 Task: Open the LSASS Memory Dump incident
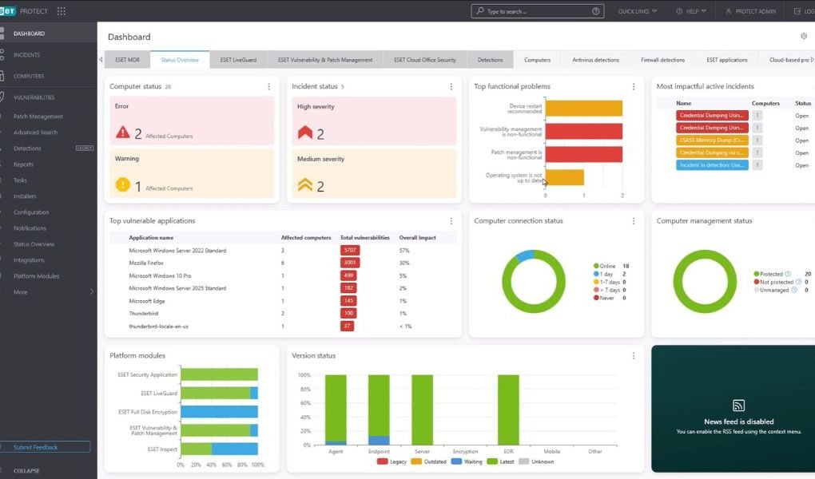(712, 141)
